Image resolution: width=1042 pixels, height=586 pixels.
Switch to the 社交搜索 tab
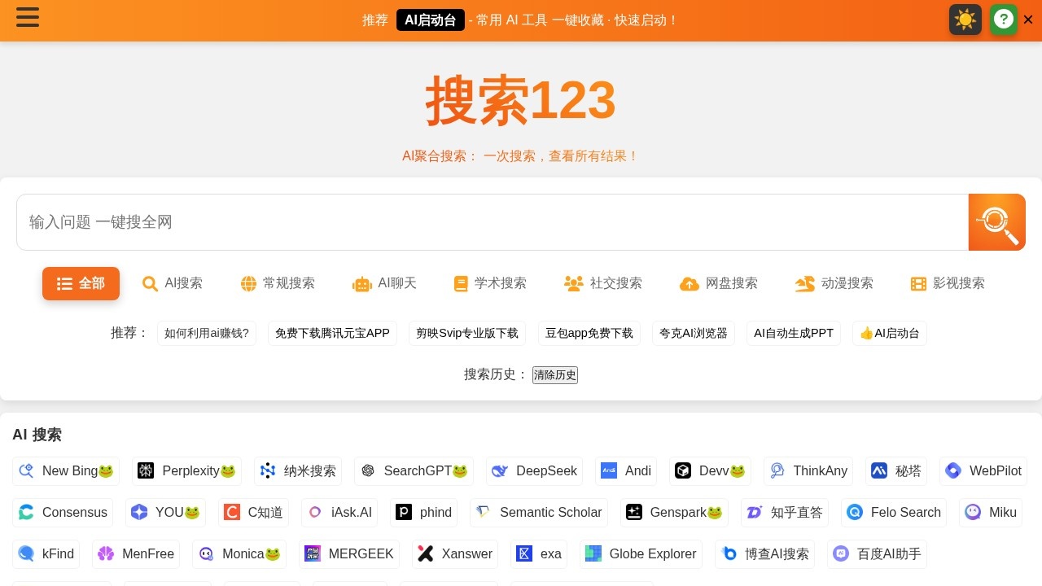pos(603,283)
